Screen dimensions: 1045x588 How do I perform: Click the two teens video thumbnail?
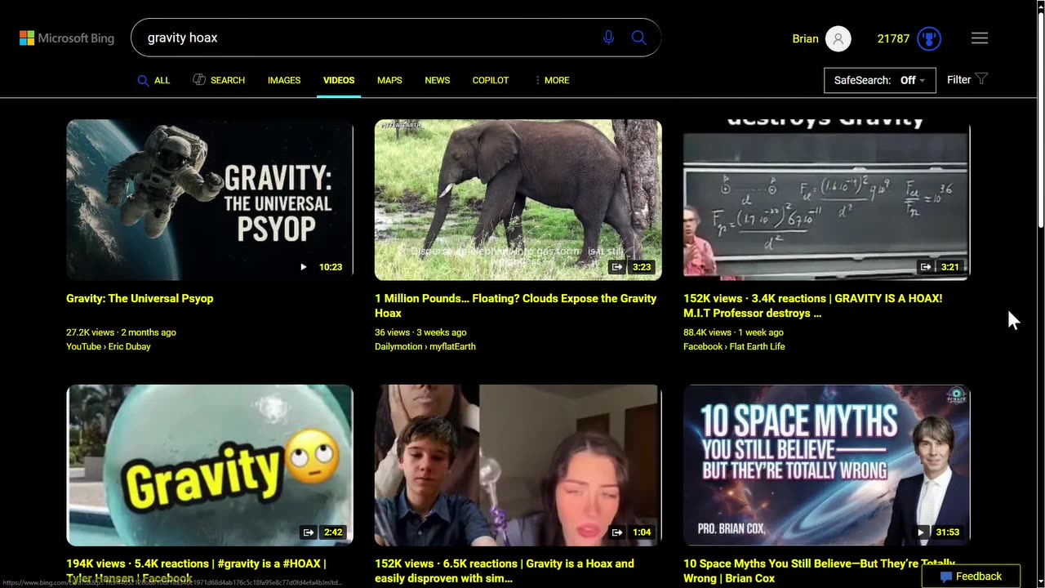[518, 465]
